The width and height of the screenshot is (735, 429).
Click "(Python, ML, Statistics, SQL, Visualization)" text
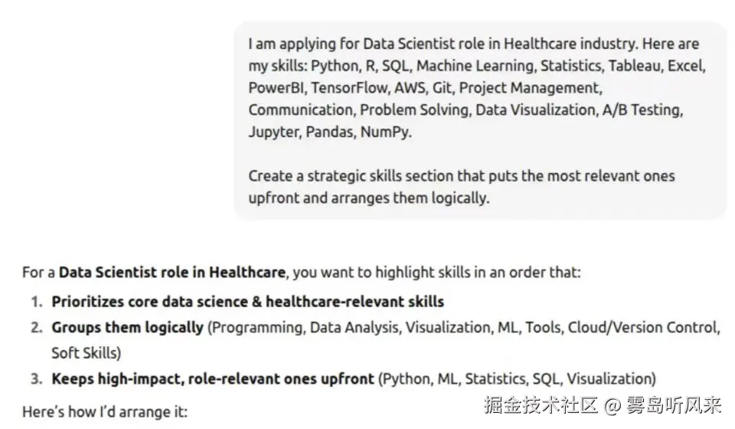[518, 378]
